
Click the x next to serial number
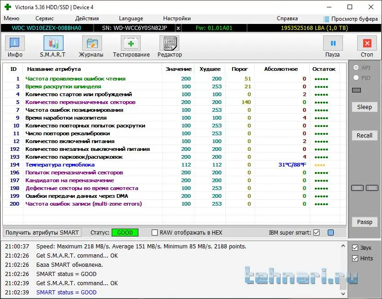click(x=178, y=28)
